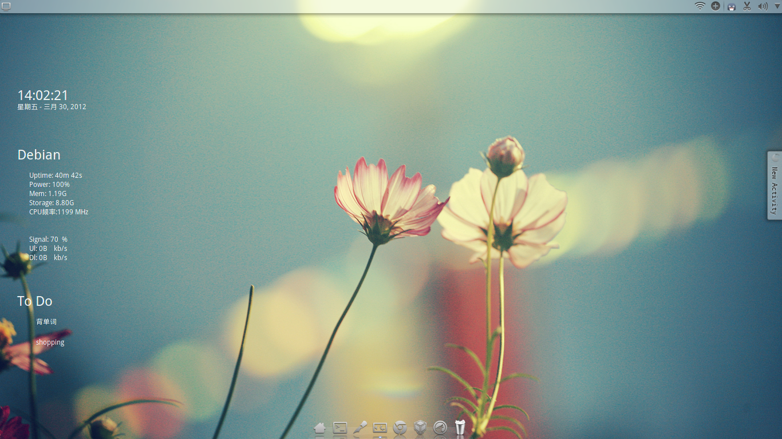The image size is (782, 439).
Task: Click the Storage: 8.80G line
Action: pyautogui.click(x=52, y=203)
